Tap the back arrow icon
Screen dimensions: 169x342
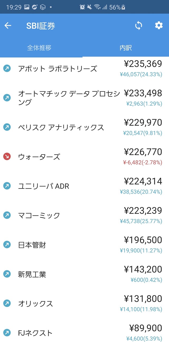pos(8,26)
